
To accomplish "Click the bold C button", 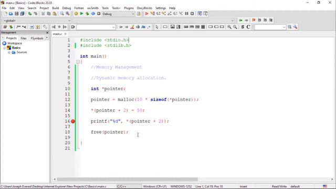I will (248, 27).
